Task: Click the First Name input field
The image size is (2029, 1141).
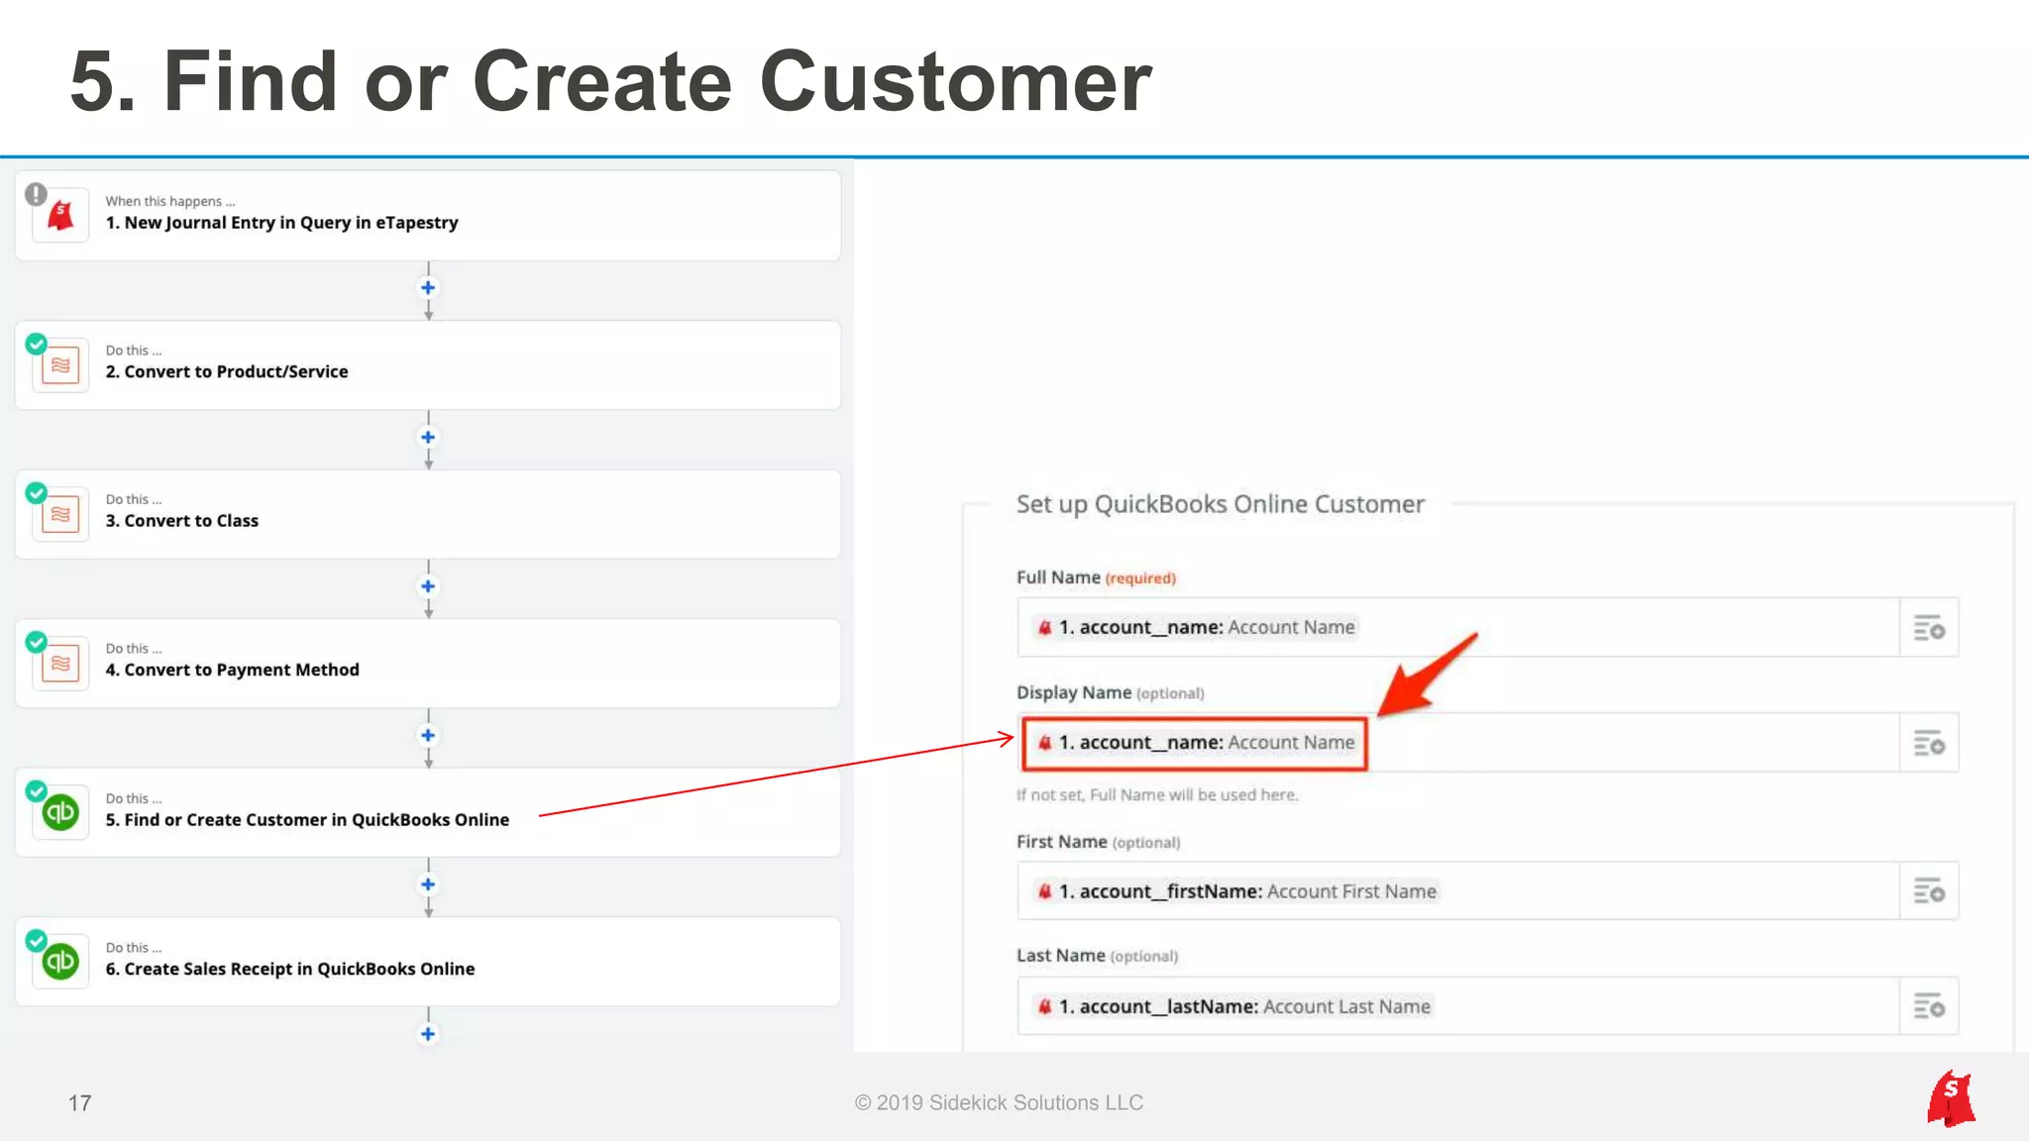Action: click(x=1458, y=891)
